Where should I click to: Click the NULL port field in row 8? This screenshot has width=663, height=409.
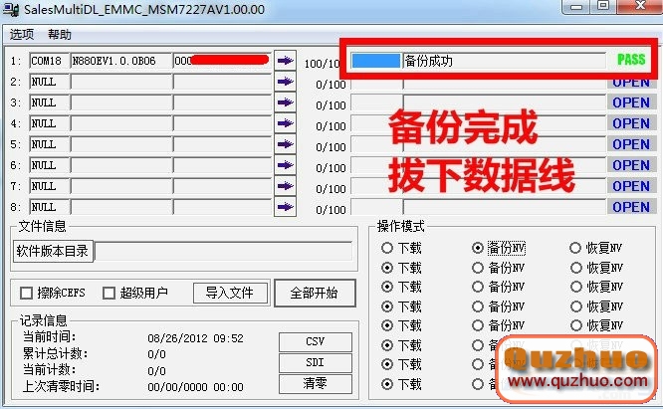[x=50, y=207]
